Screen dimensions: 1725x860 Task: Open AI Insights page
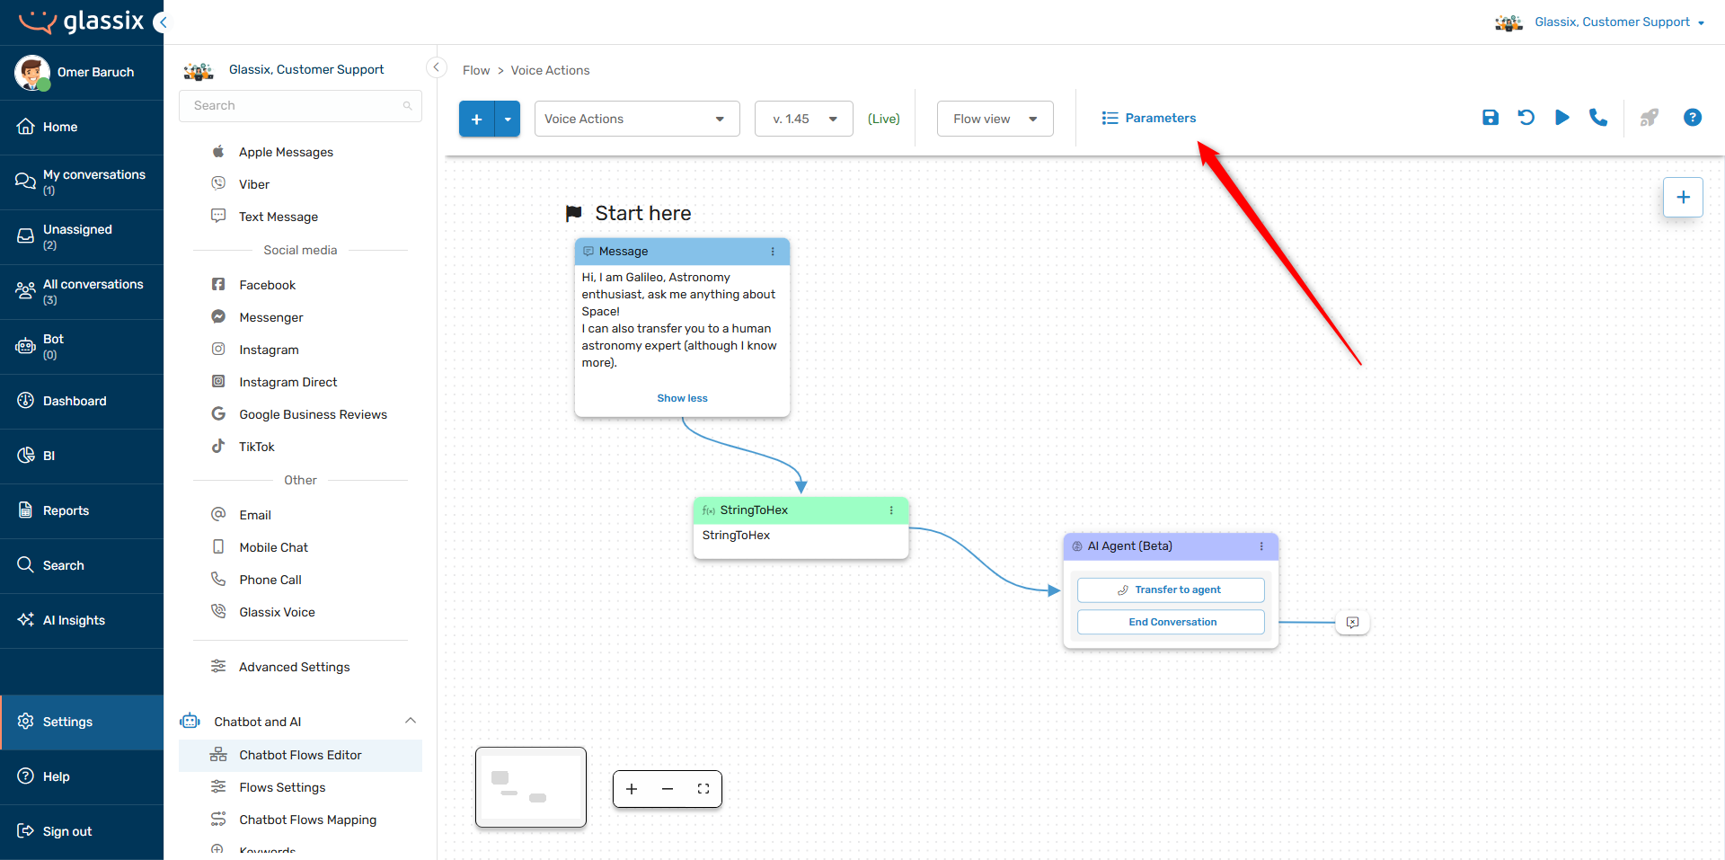[82, 620]
